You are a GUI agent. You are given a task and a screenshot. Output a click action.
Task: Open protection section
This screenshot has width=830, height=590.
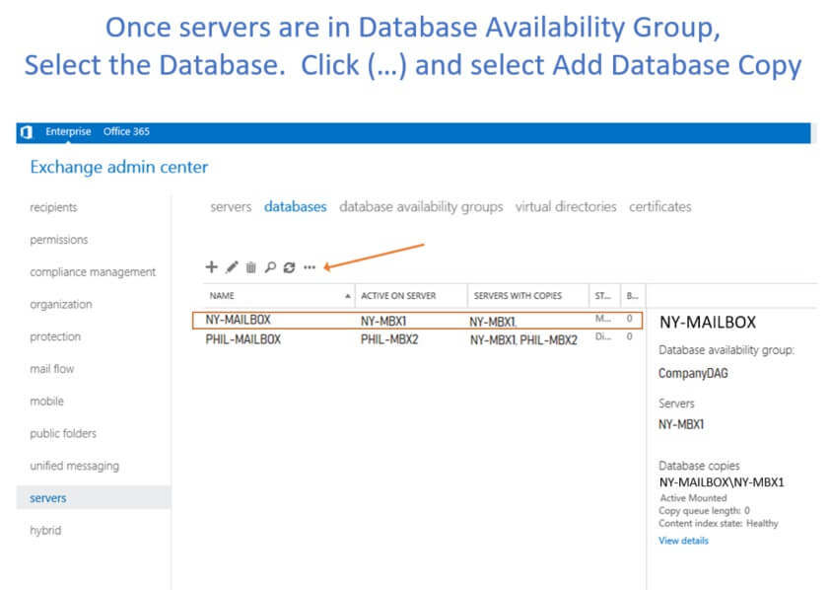pos(55,336)
